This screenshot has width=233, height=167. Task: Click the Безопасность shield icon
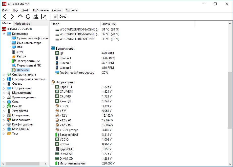[9, 120]
